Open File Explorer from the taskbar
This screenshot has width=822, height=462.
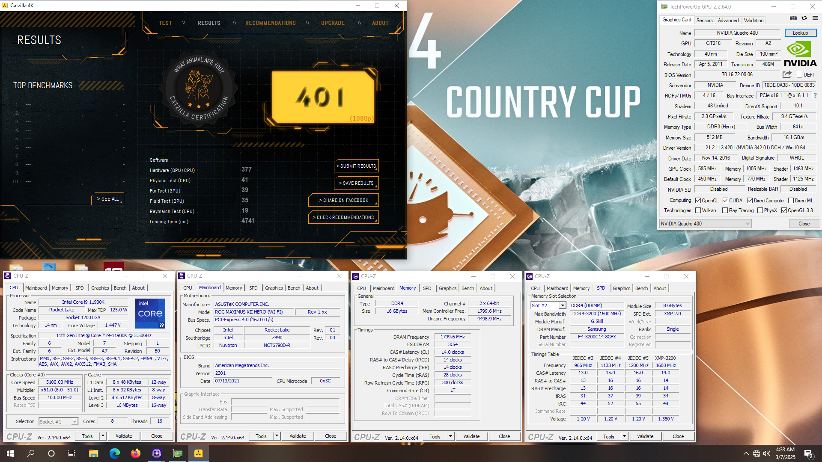[x=94, y=453]
